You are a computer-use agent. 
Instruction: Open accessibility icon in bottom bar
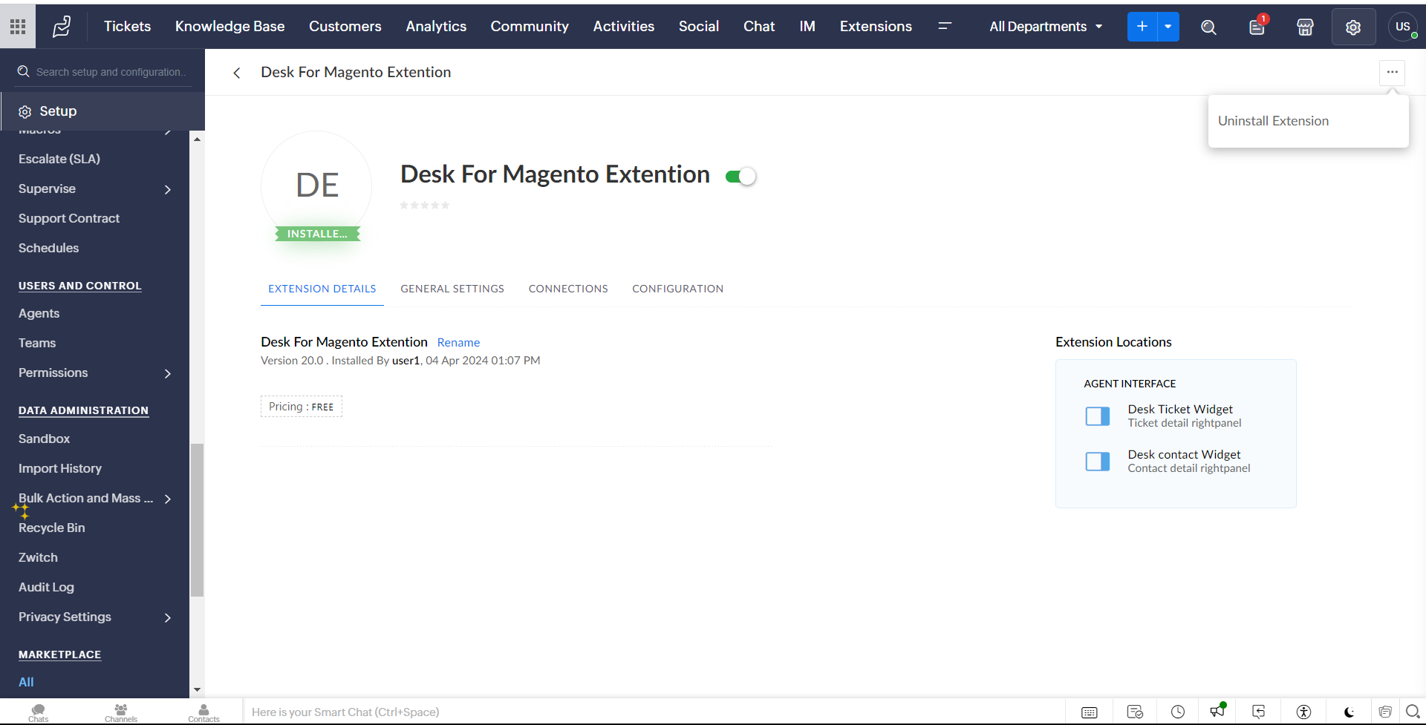coord(1303,712)
